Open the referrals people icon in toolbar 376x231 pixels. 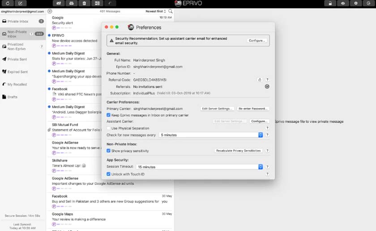343,4
